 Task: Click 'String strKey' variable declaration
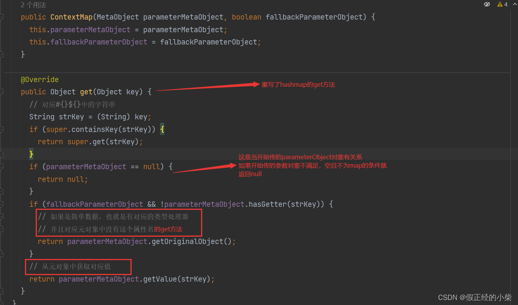[x=56, y=117]
